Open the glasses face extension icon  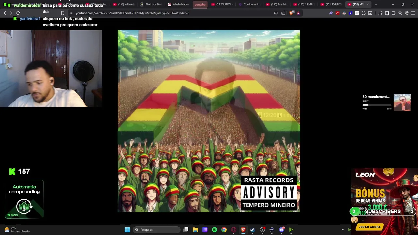344,13
